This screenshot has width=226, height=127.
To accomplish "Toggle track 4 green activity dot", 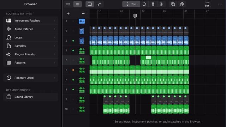I will click(73, 50).
